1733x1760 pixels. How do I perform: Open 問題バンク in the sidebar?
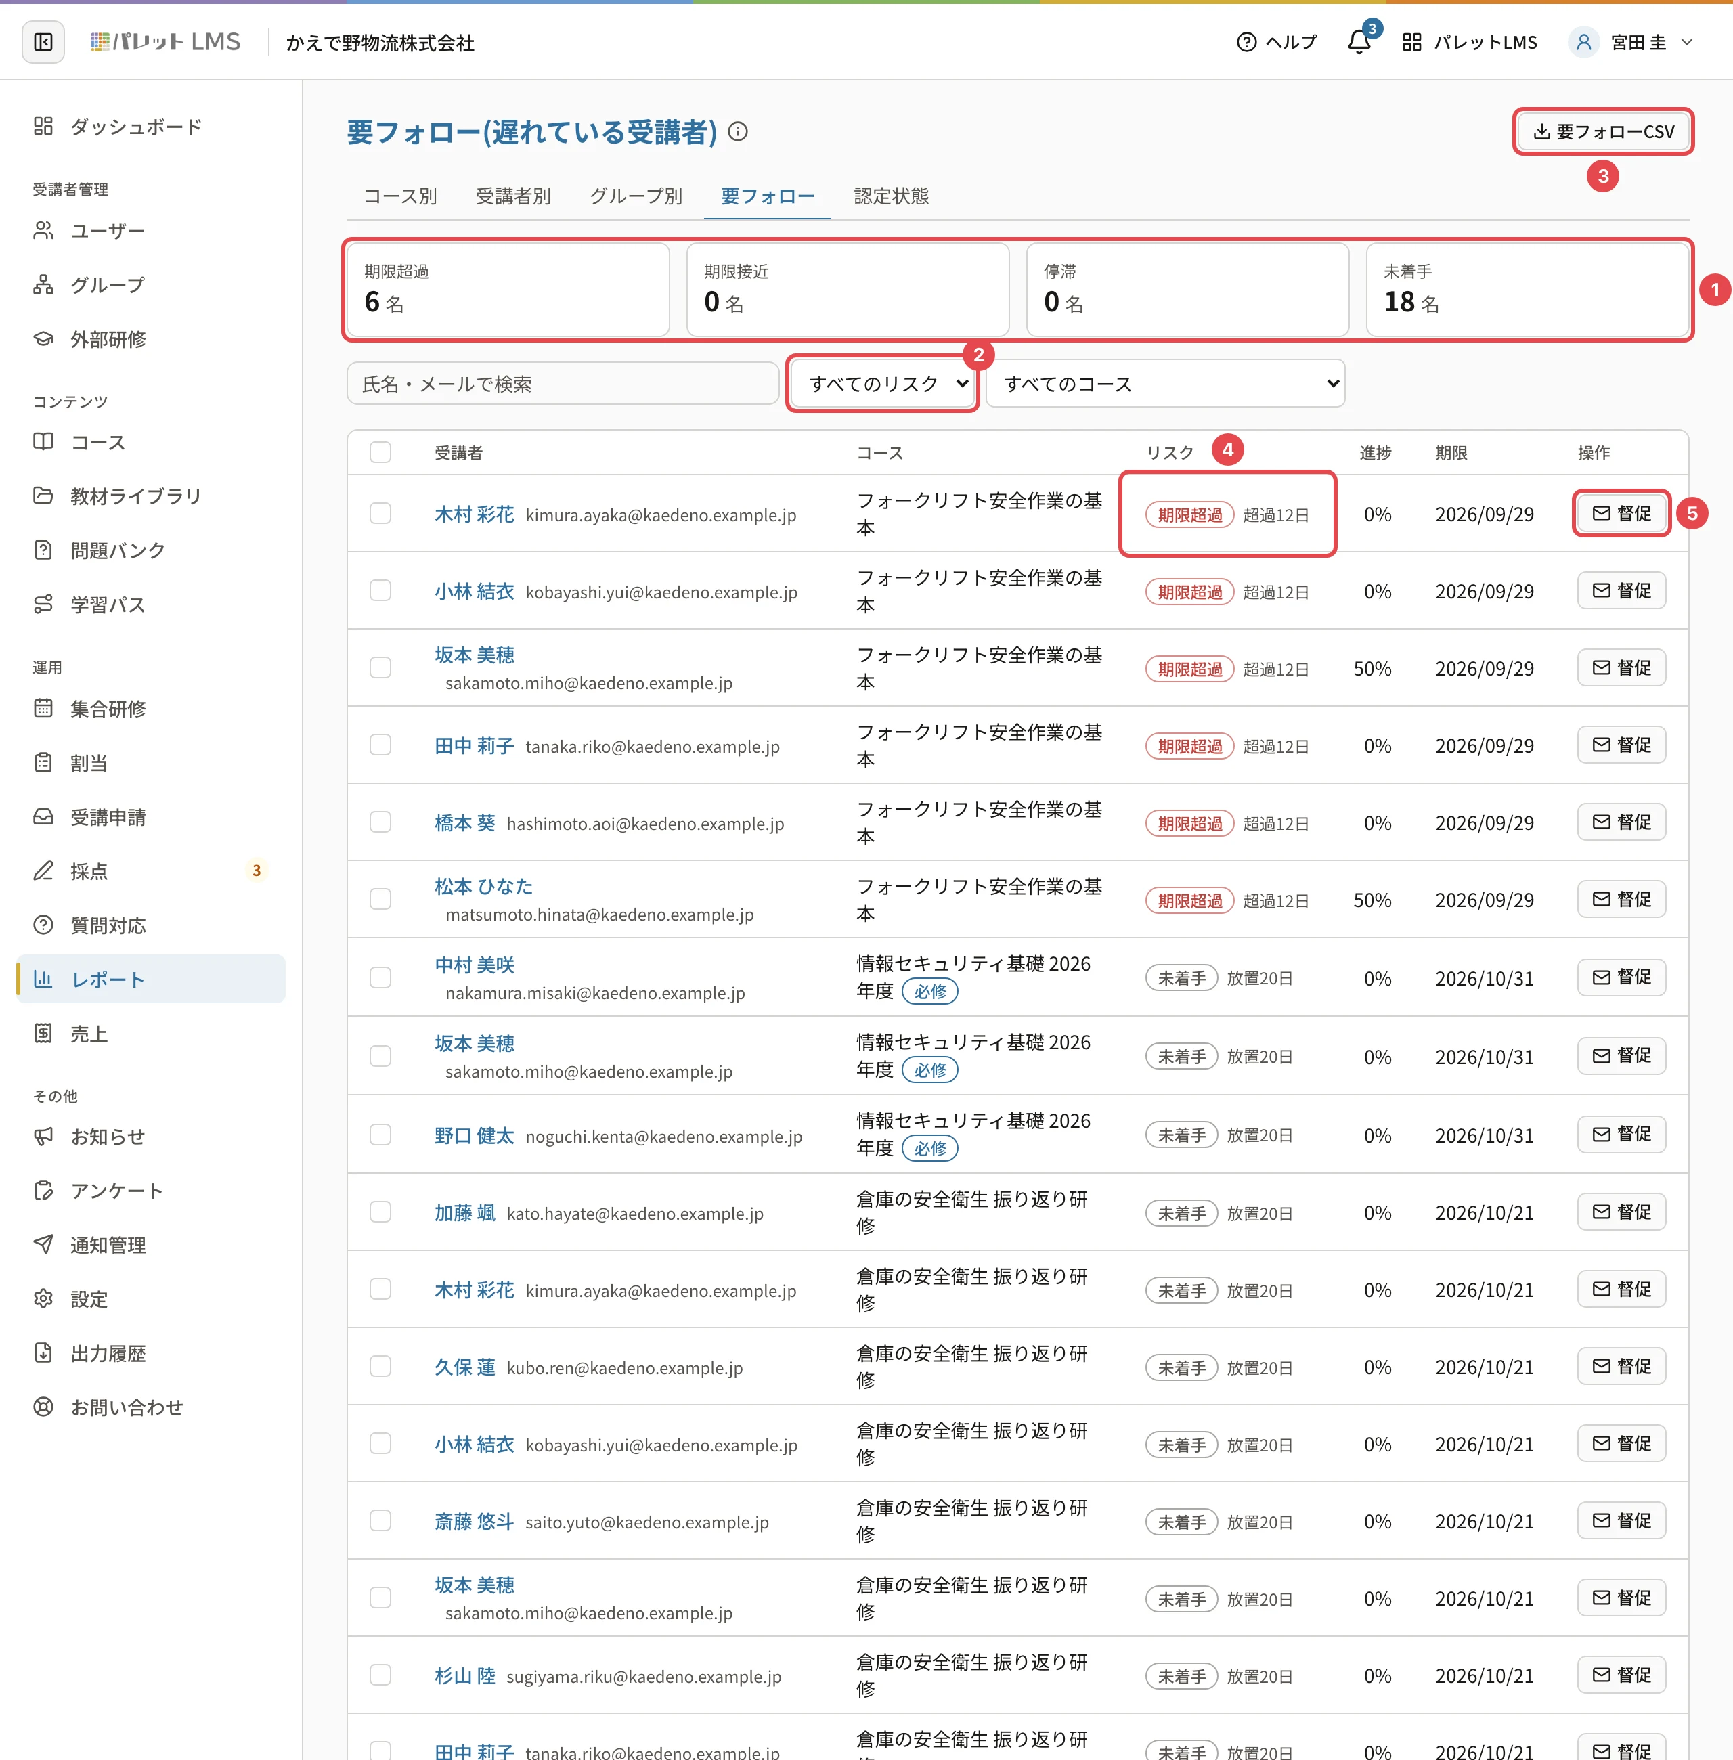coord(151,550)
